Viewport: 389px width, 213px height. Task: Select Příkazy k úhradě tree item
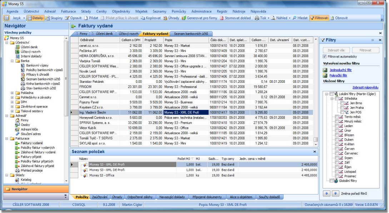pyautogui.click(x=38, y=74)
